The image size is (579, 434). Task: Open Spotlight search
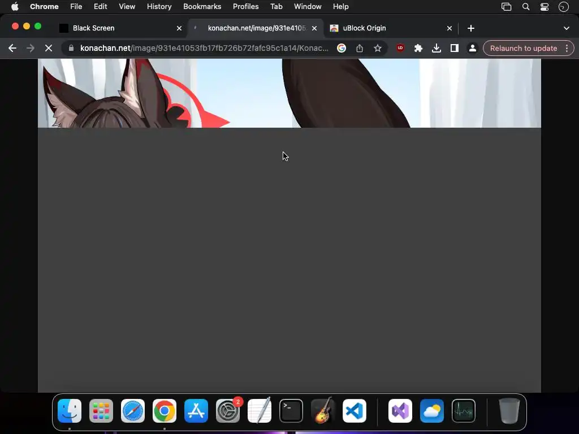(526, 7)
